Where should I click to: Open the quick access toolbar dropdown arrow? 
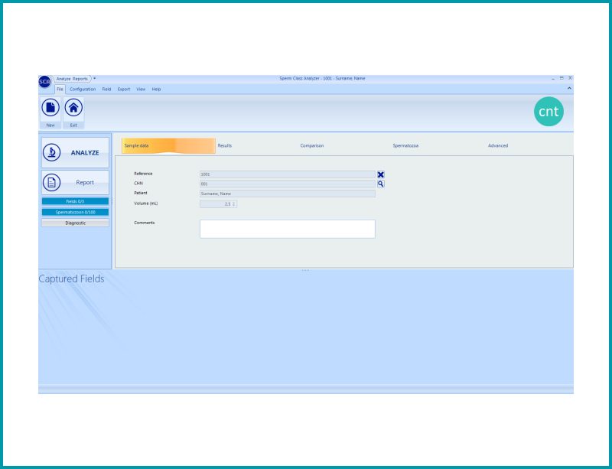coord(94,79)
